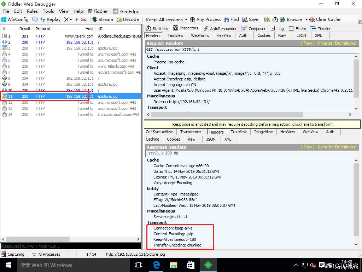Open the response ImageView tab
This screenshot has height=272, width=362.
(x=263, y=132)
